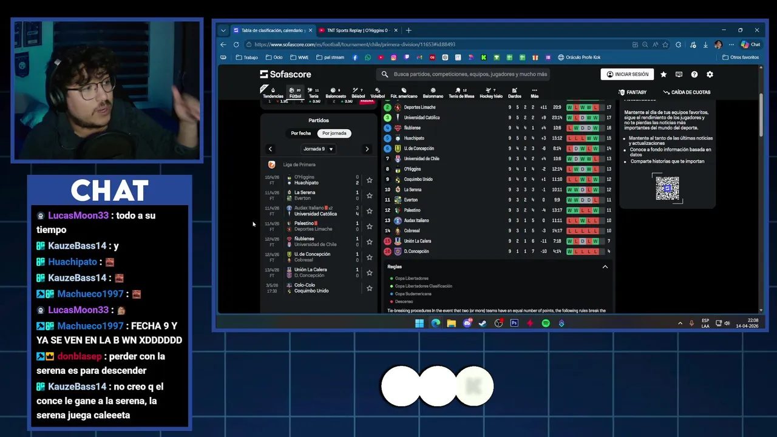Open the Oráculo Profe Kok bookmark
The width and height of the screenshot is (777, 437).
pyautogui.click(x=579, y=58)
